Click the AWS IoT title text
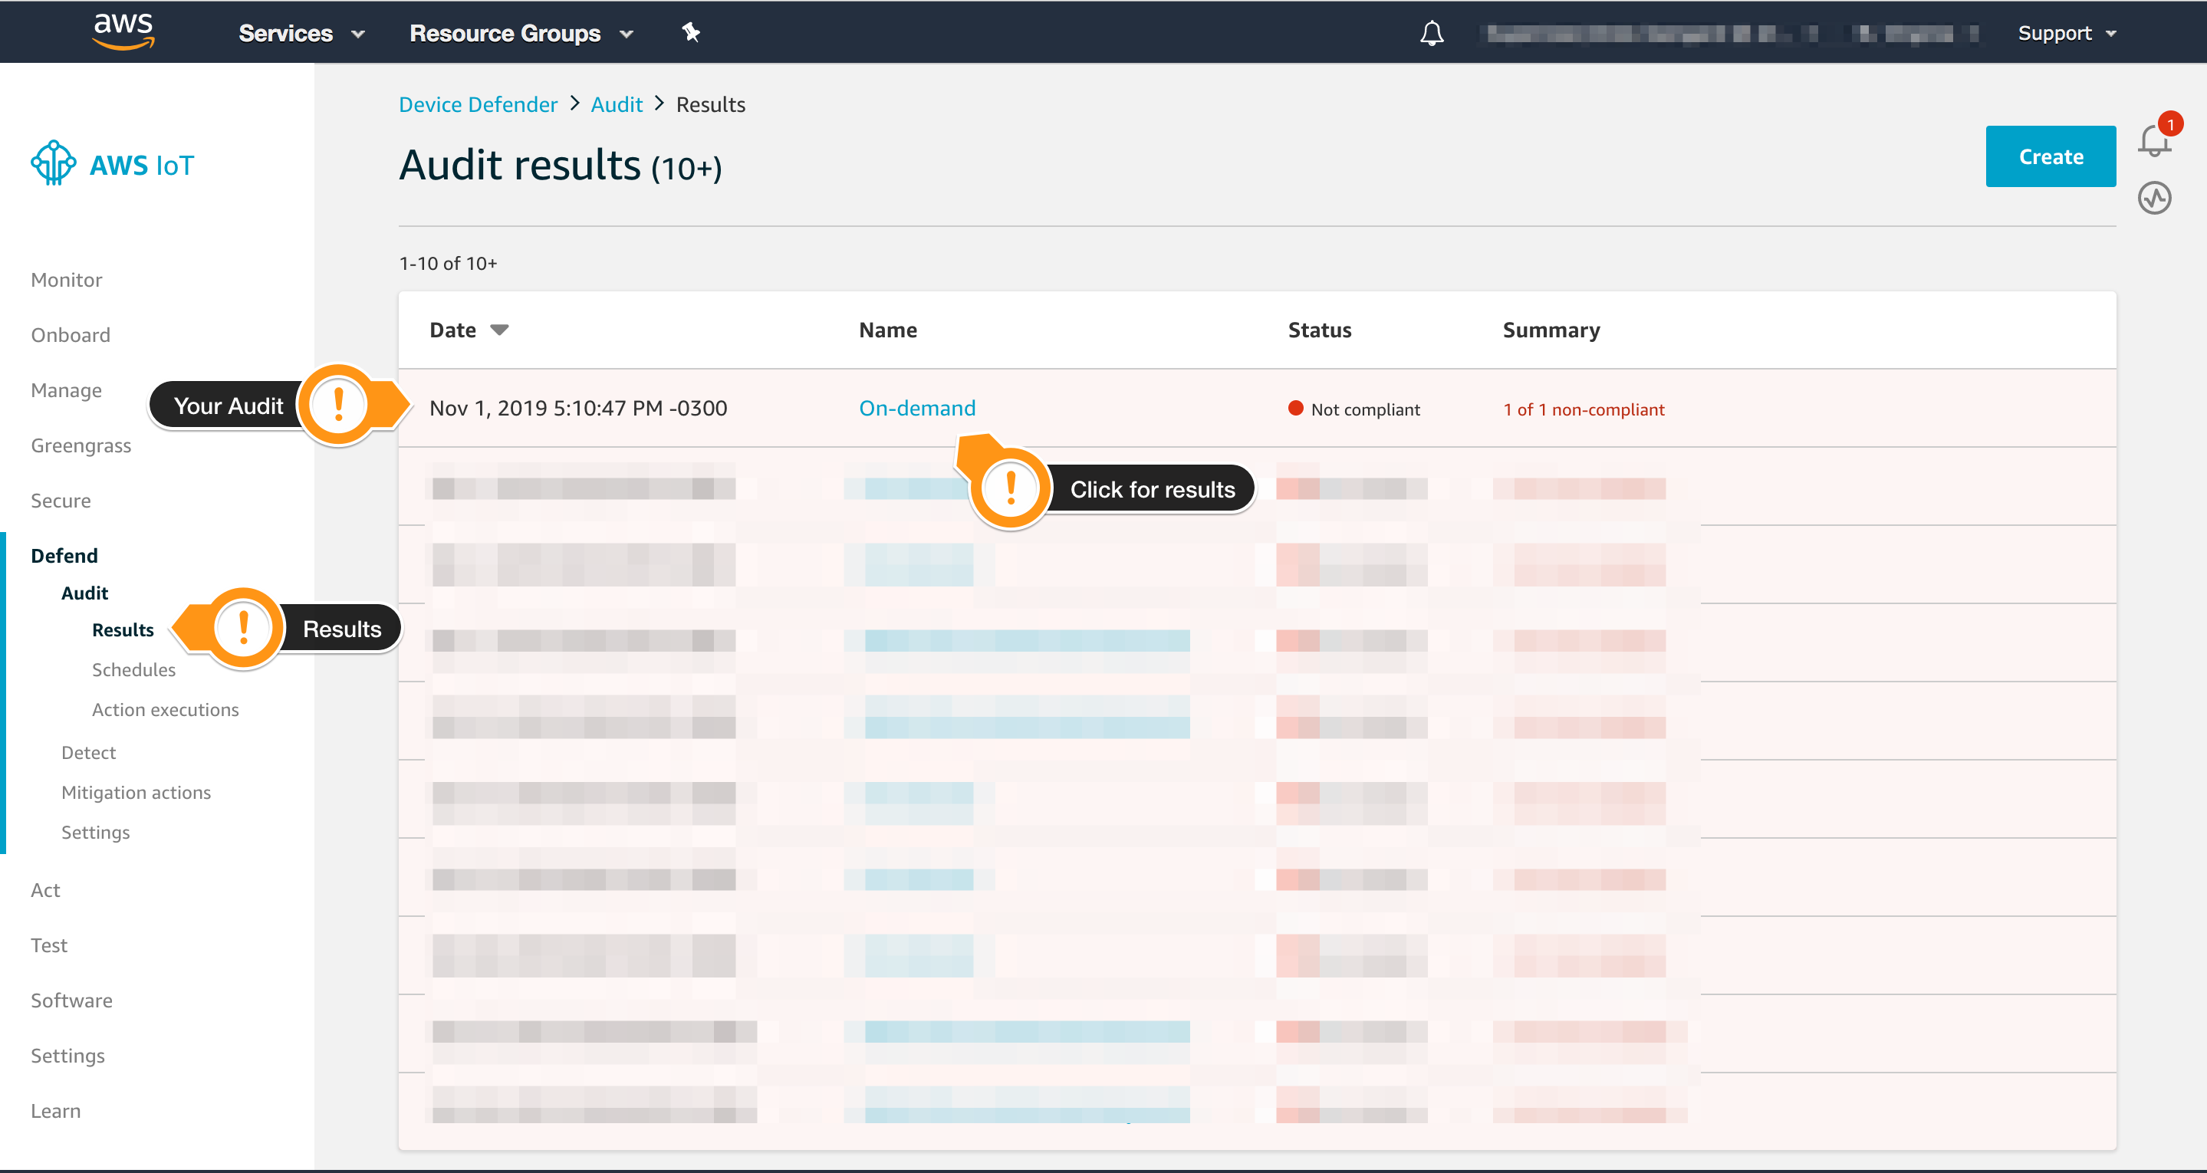Viewport: 2207px width, 1173px height. click(x=142, y=165)
